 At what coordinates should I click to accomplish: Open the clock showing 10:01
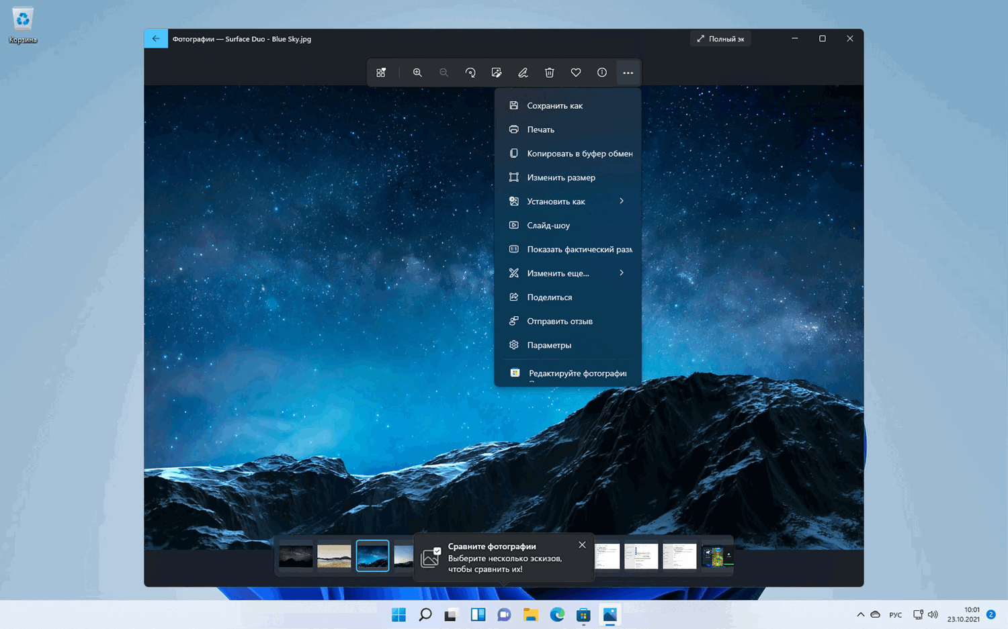964,615
